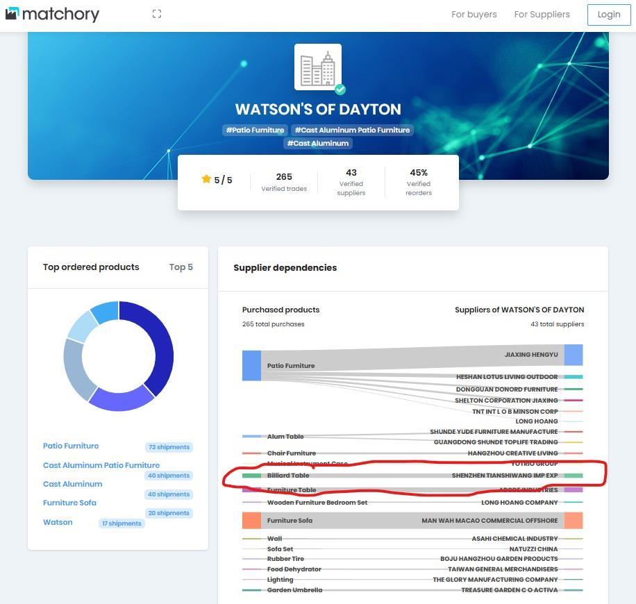Select the Lighting product
Screen dimensions: 636x604
click(280, 580)
